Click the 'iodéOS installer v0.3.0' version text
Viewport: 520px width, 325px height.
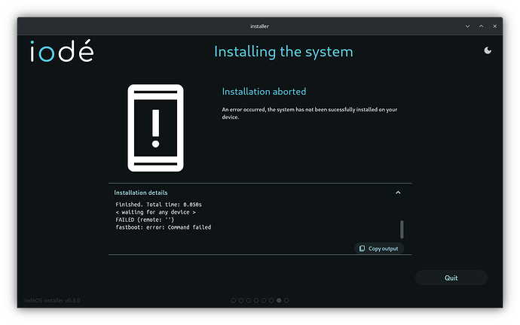pyautogui.click(x=53, y=300)
